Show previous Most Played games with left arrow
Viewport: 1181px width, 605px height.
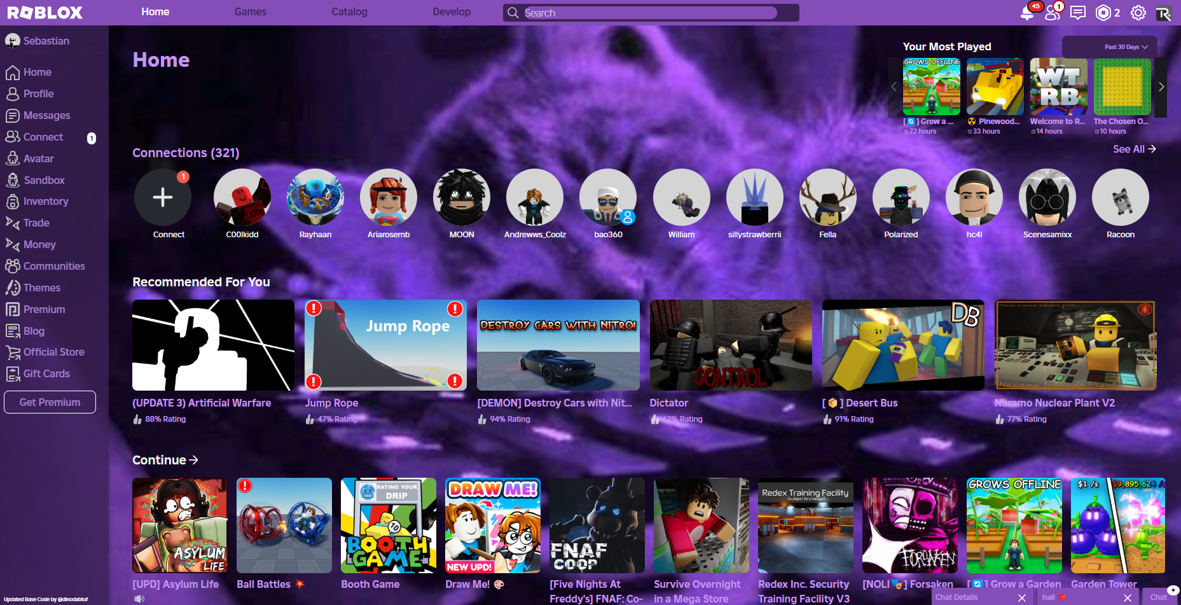coord(894,87)
